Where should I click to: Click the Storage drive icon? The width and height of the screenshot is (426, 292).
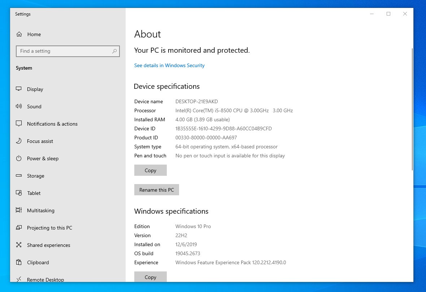(19, 175)
